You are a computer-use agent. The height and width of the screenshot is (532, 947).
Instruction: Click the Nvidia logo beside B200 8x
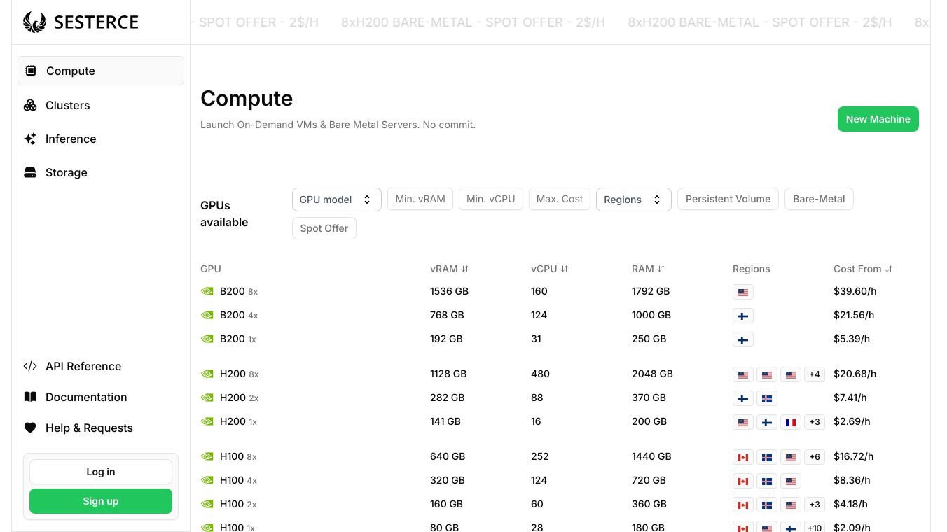tap(207, 291)
